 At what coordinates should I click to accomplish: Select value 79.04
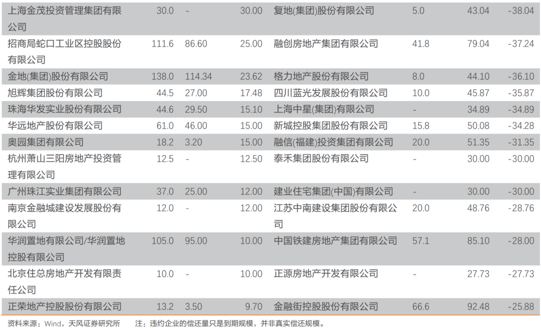pos(478,44)
